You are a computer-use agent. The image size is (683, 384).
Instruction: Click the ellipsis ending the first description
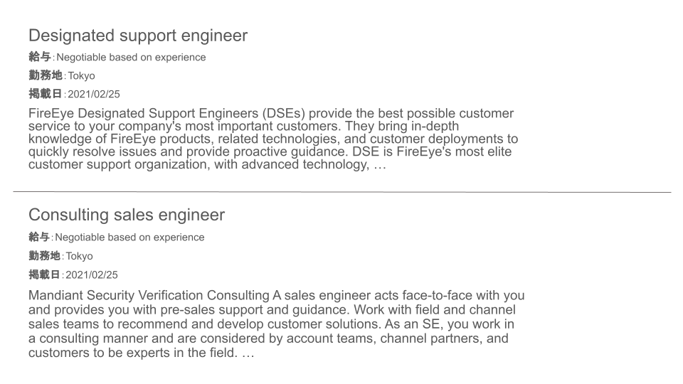[380, 166]
